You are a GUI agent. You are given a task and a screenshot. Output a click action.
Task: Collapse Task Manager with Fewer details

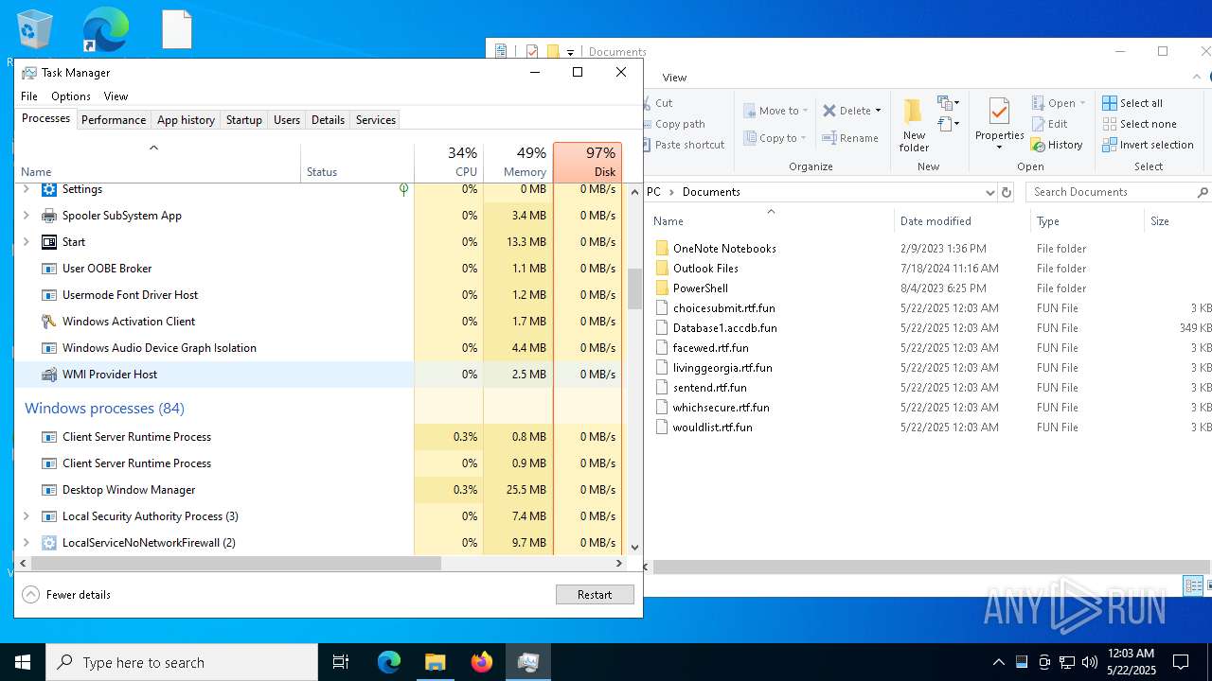pos(67,595)
